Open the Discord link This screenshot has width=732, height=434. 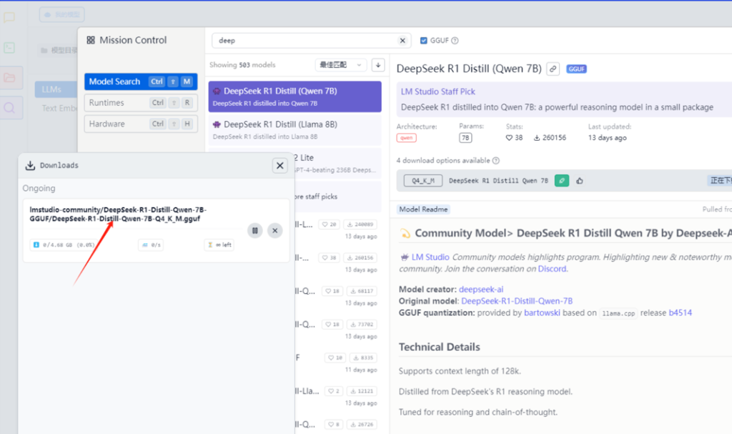point(552,269)
